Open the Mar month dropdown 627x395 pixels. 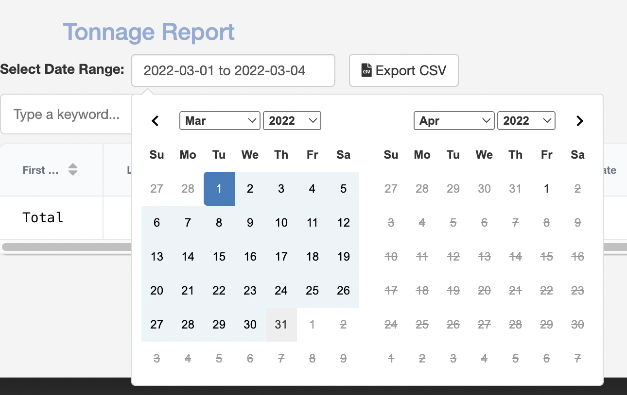pos(220,121)
